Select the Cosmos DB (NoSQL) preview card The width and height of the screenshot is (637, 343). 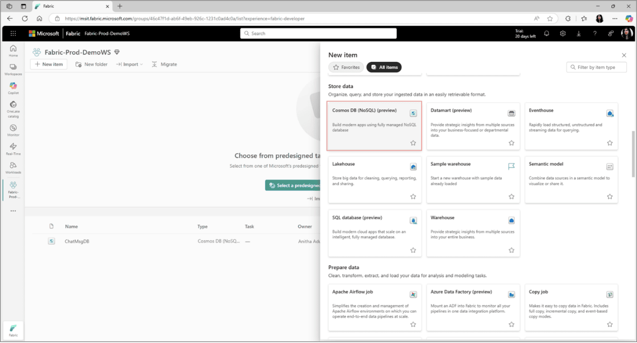pyautogui.click(x=374, y=126)
